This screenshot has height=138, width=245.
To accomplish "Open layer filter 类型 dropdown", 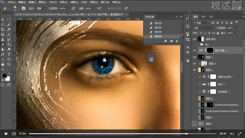I will (201, 23).
